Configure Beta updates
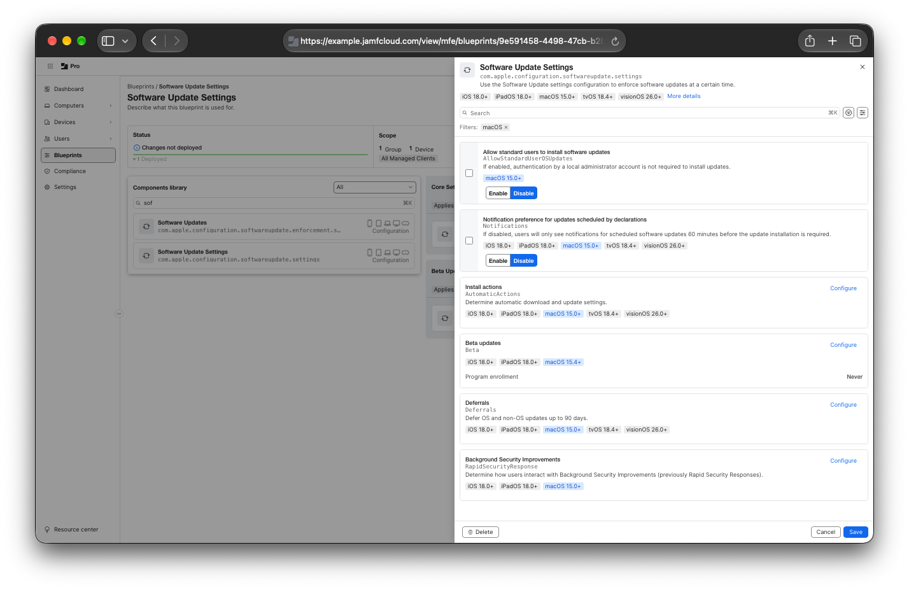The image size is (909, 590). click(843, 345)
